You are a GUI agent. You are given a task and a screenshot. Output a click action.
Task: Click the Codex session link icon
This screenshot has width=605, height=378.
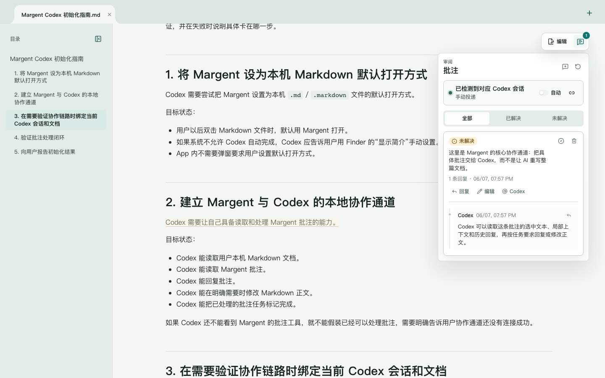572,93
